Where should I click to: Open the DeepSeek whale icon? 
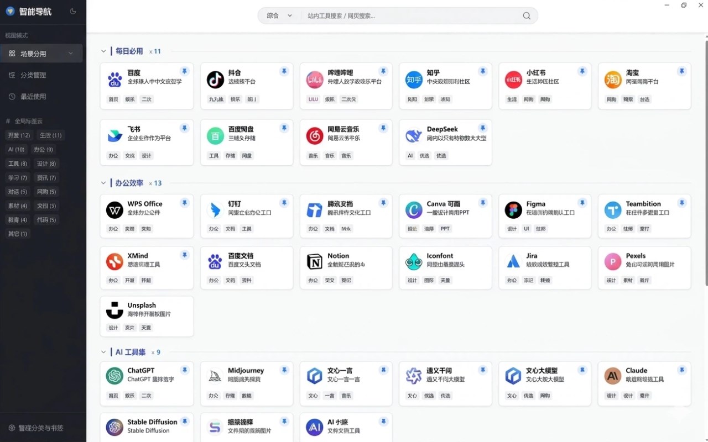(x=414, y=136)
